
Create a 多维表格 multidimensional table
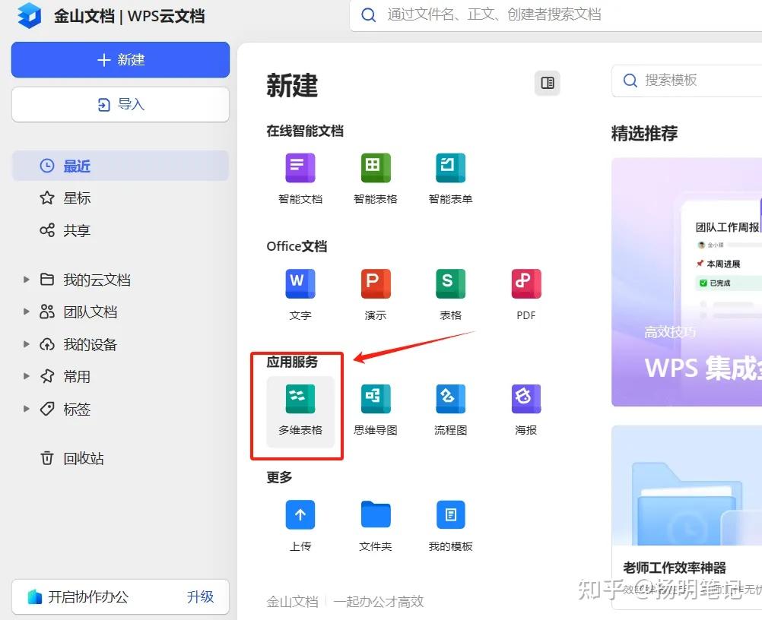pos(299,398)
